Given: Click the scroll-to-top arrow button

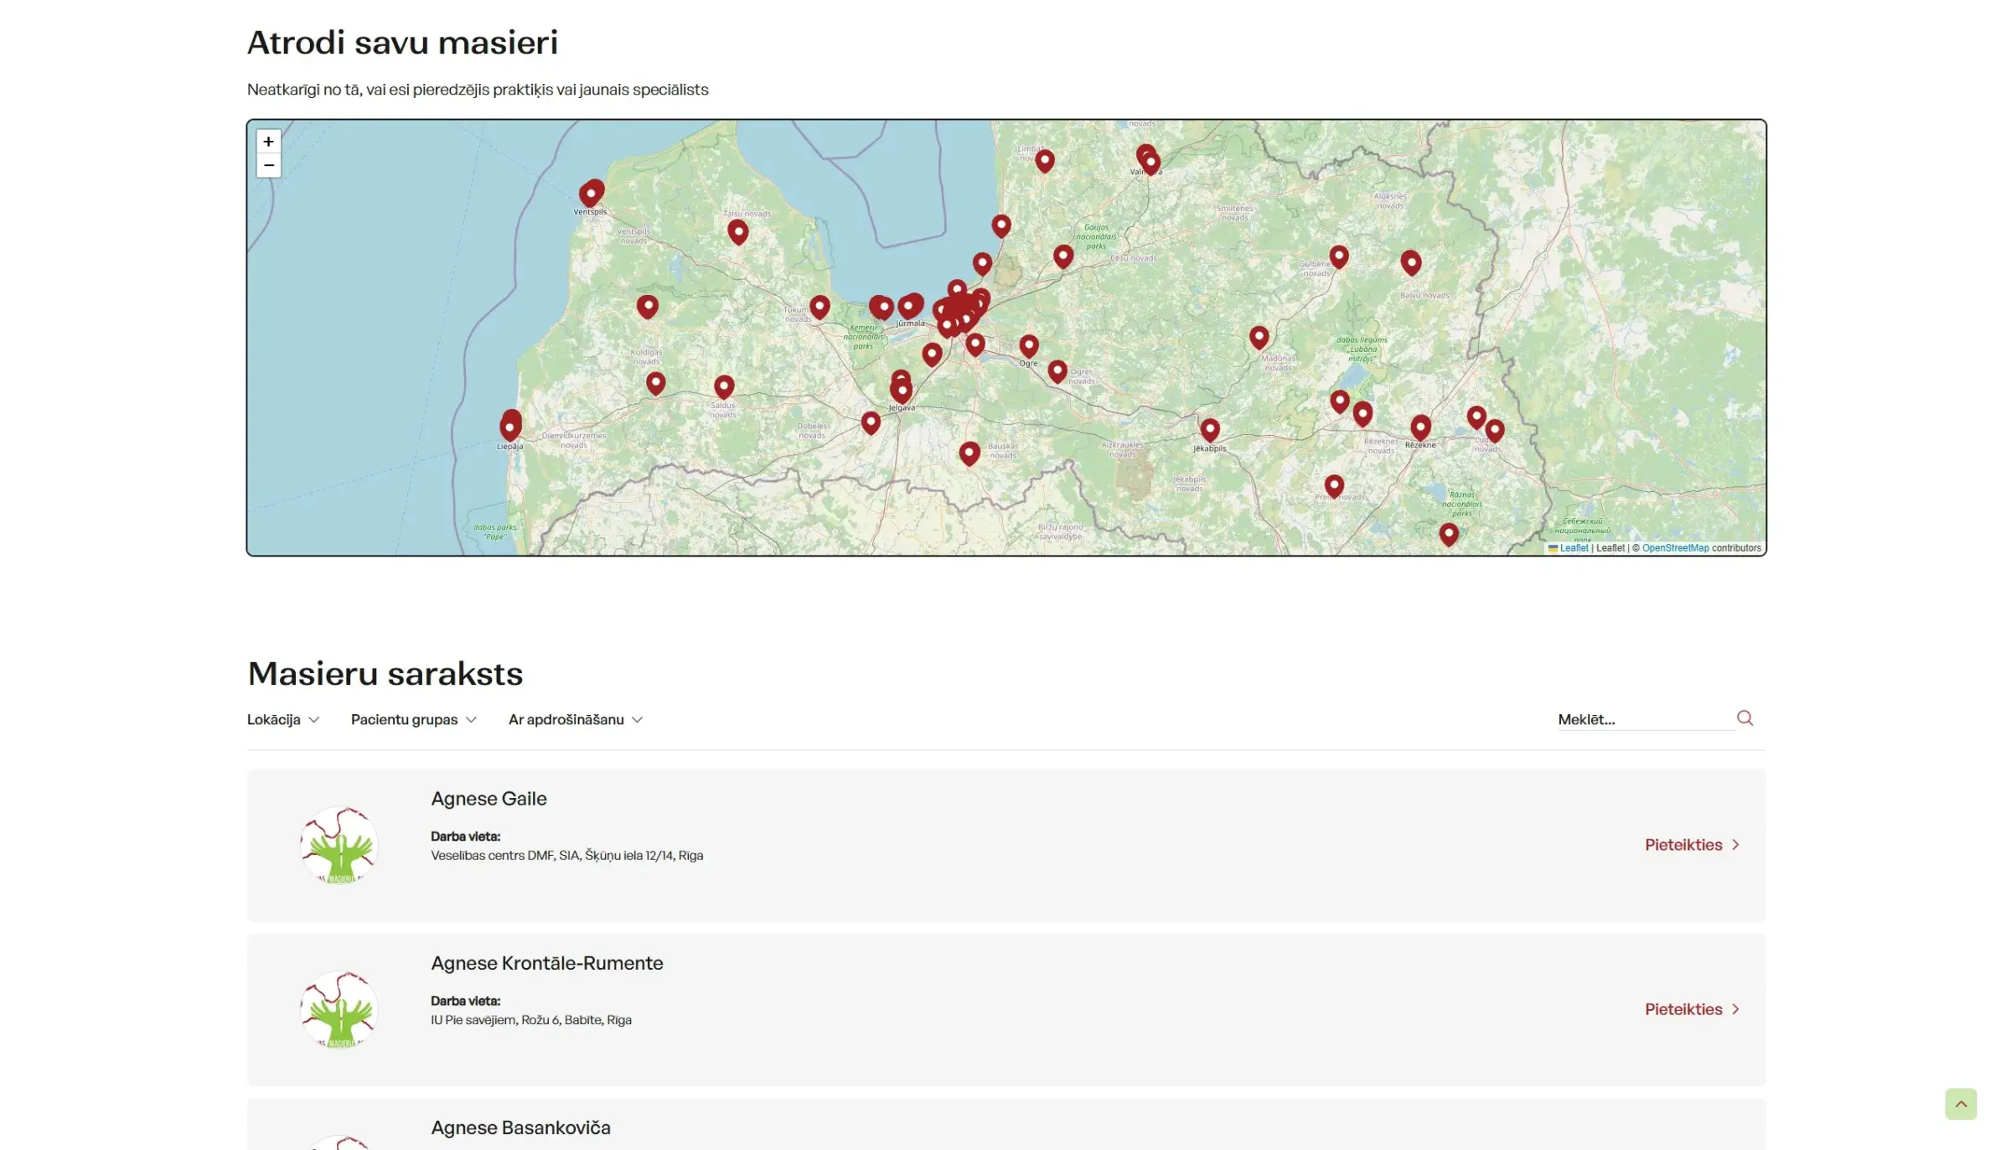Looking at the screenshot, I should click(1961, 1104).
